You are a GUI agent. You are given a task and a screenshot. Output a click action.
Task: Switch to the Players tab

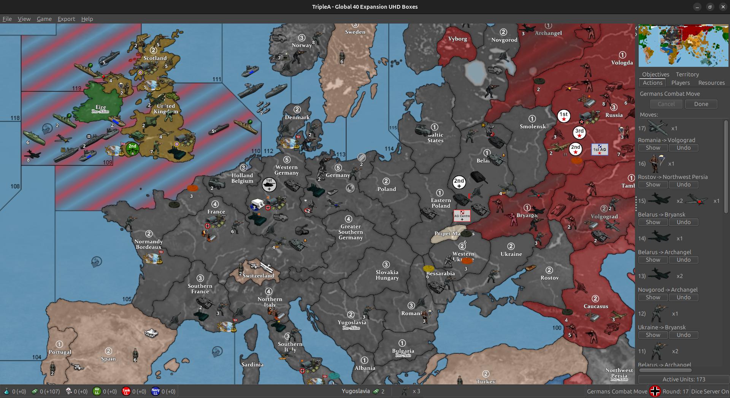click(x=680, y=83)
